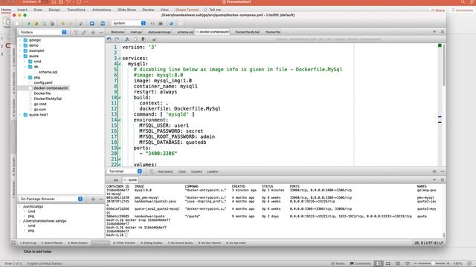The height and width of the screenshot is (267, 476).
Task: Click the New file icon in LiteIDE toolbar
Action: point(17,23)
